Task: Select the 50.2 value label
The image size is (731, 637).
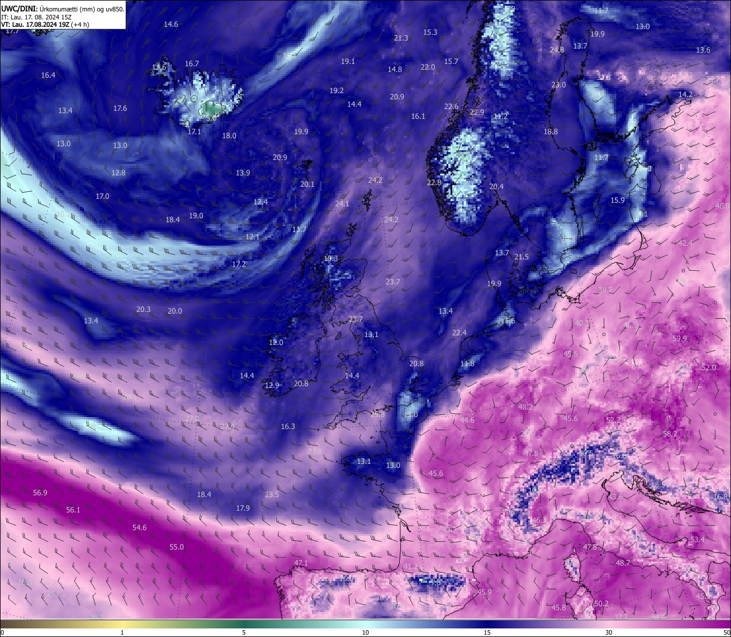Action: click(x=601, y=604)
